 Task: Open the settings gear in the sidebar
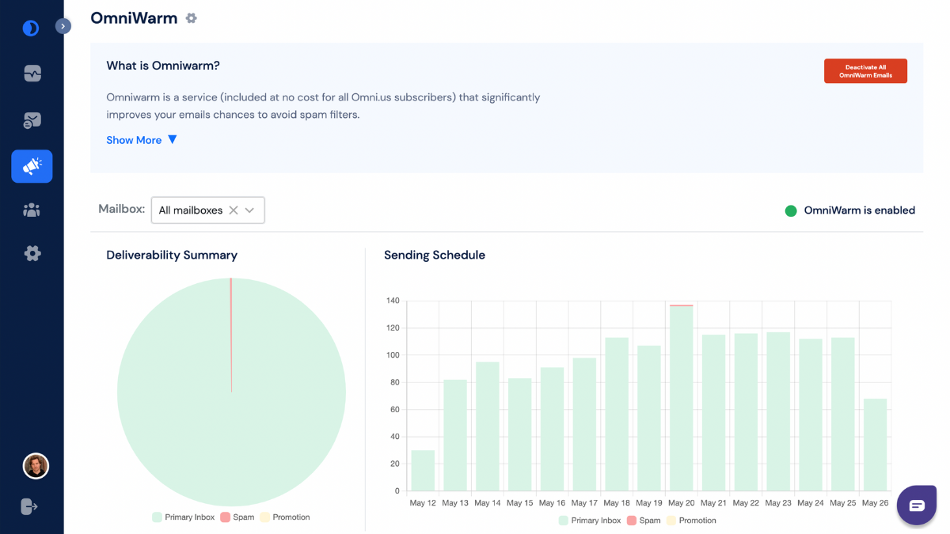[32, 253]
